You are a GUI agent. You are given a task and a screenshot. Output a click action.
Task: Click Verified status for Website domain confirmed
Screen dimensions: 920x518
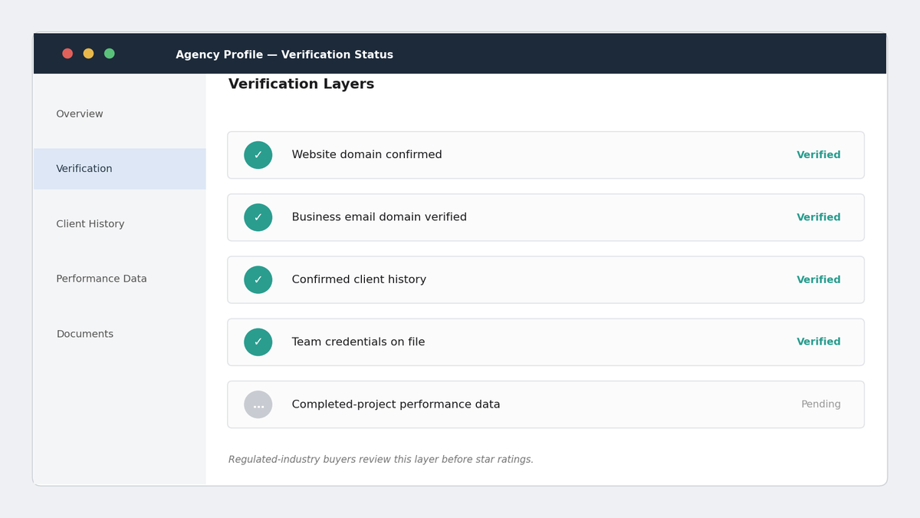click(818, 155)
